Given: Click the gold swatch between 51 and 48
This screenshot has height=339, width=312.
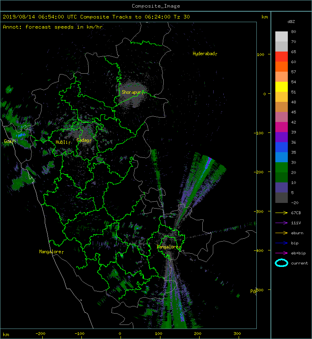Looking at the screenshot, I should 281,97.
